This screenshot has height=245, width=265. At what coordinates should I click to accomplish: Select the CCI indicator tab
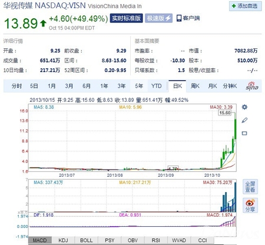click(203, 240)
